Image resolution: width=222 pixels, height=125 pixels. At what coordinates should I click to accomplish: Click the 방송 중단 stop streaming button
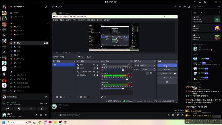167,65
